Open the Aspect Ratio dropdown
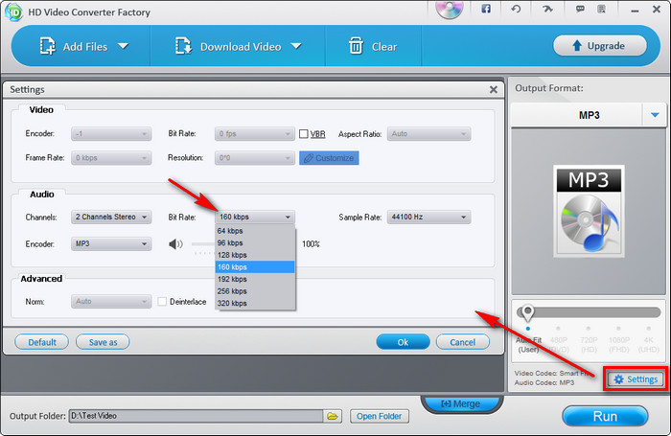Image resolution: width=671 pixels, height=436 pixels. (x=428, y=134)
